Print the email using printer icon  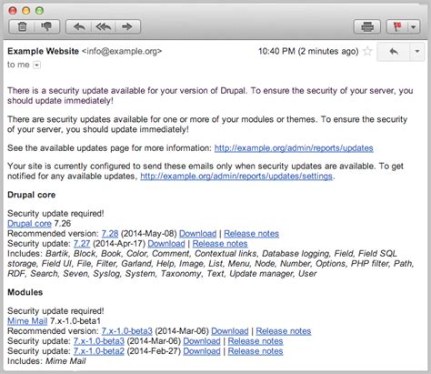coord(367,27)
